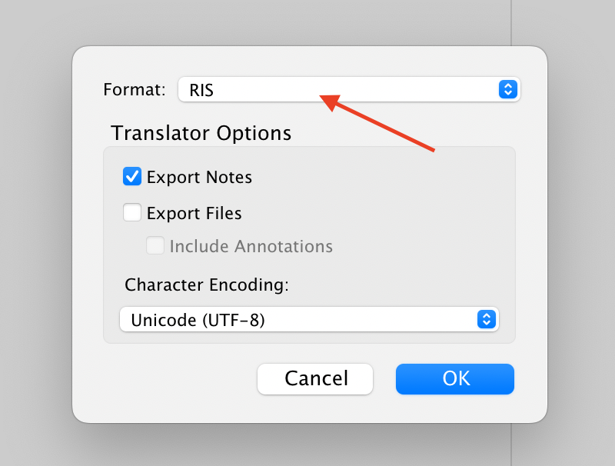The height and width of the screenshot is (466, 615).
Task: Click the Format dropdown's blue chevron arrows
Action: coord(507,89)
